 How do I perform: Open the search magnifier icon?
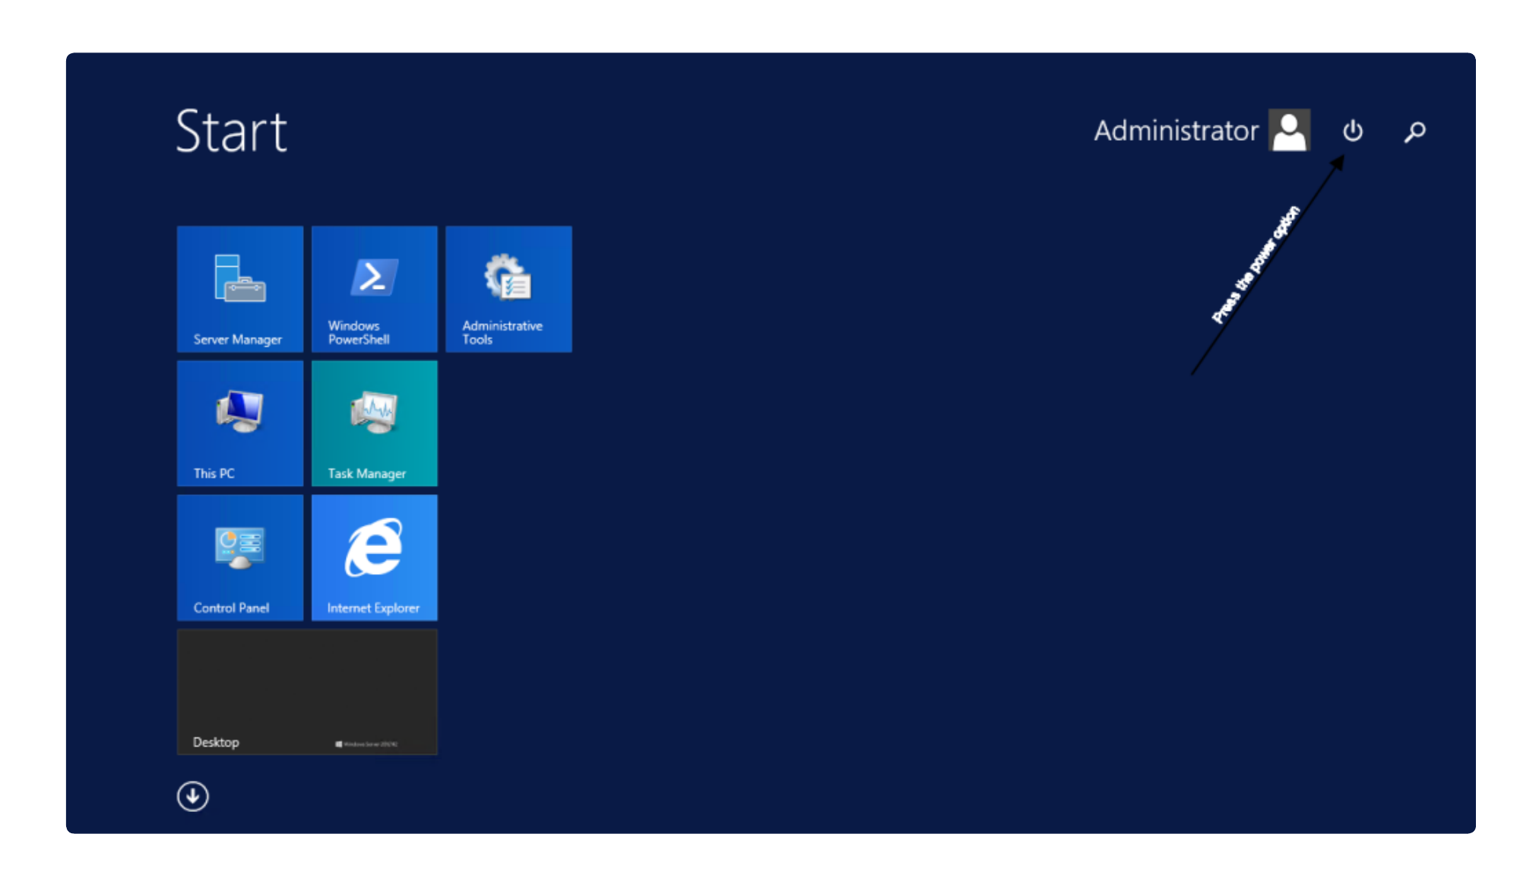(1414, 132)
